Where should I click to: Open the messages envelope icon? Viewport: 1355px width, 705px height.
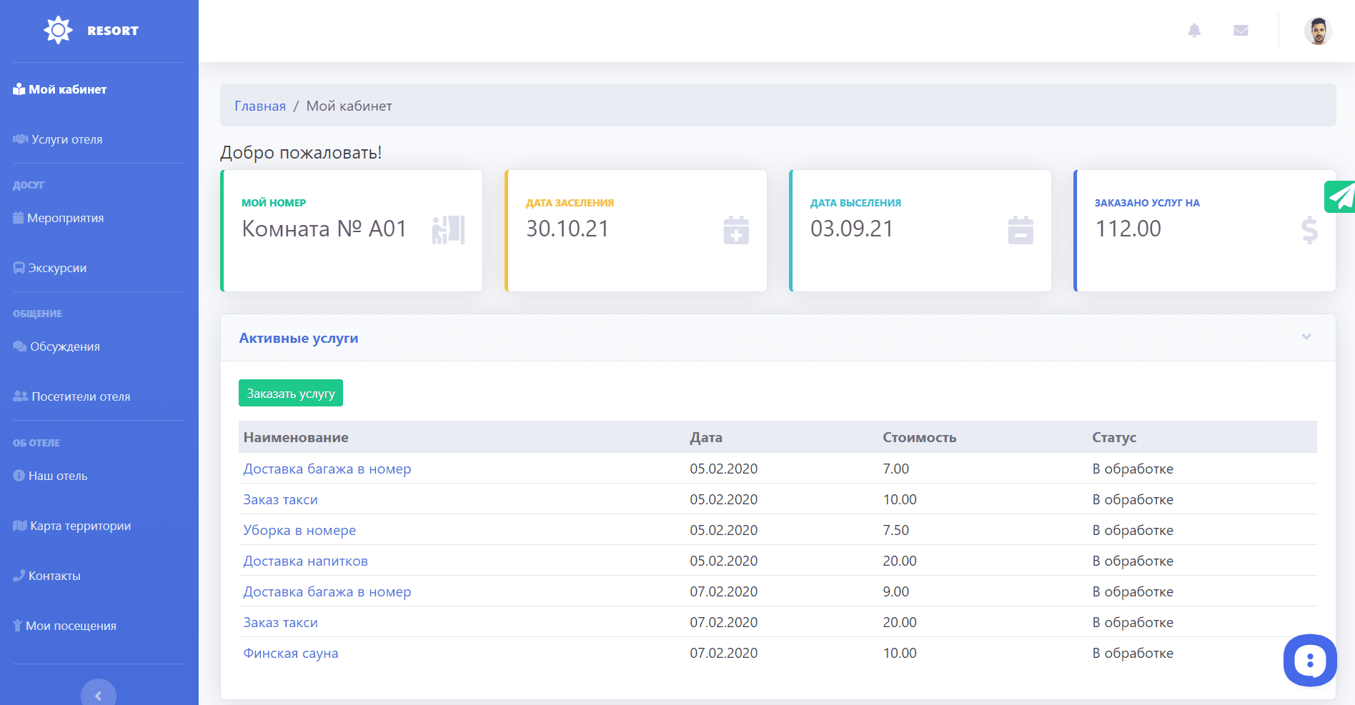click(x=1241, y=31)
